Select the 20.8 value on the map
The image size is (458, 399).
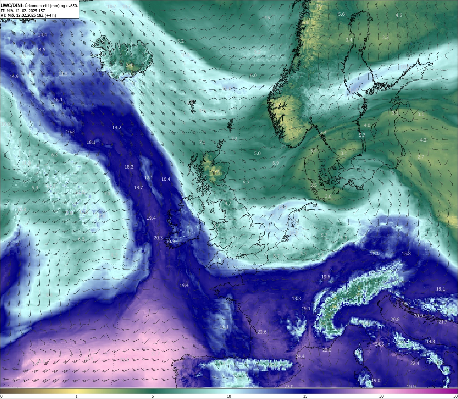(395, 319)
